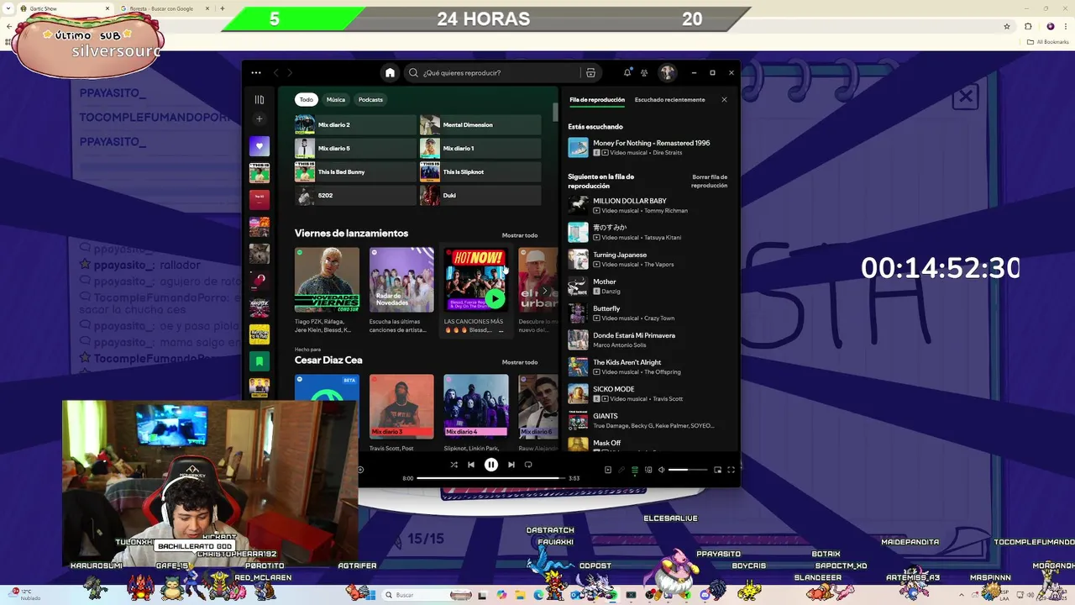Select 'Turning Japanese' in queue

click(649, 259)
